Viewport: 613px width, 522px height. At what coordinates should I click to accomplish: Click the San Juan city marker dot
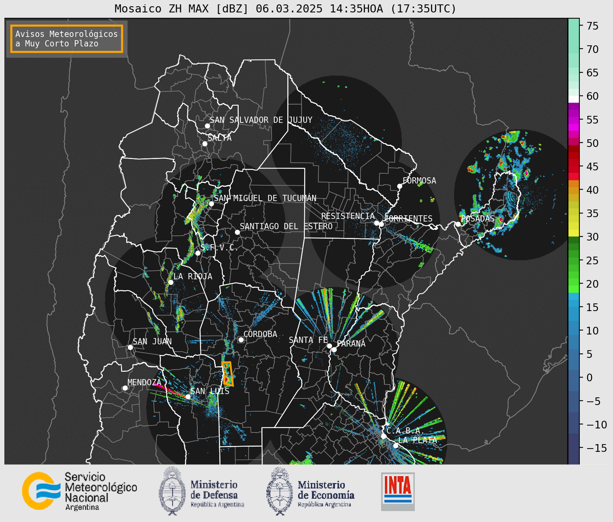[130, 347]
